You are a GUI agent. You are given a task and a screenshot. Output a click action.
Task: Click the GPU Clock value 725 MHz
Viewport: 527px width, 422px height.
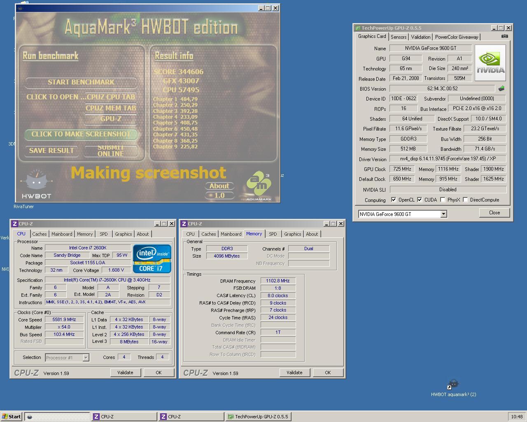(402, 169)
